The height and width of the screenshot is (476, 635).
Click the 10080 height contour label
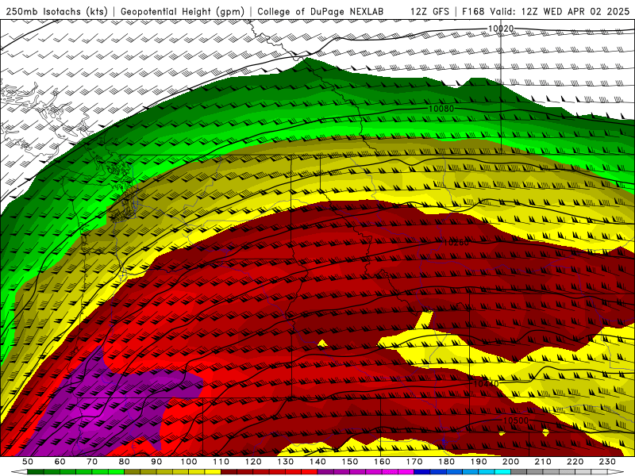441,109
